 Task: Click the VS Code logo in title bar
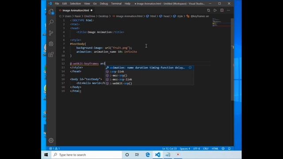50,4
